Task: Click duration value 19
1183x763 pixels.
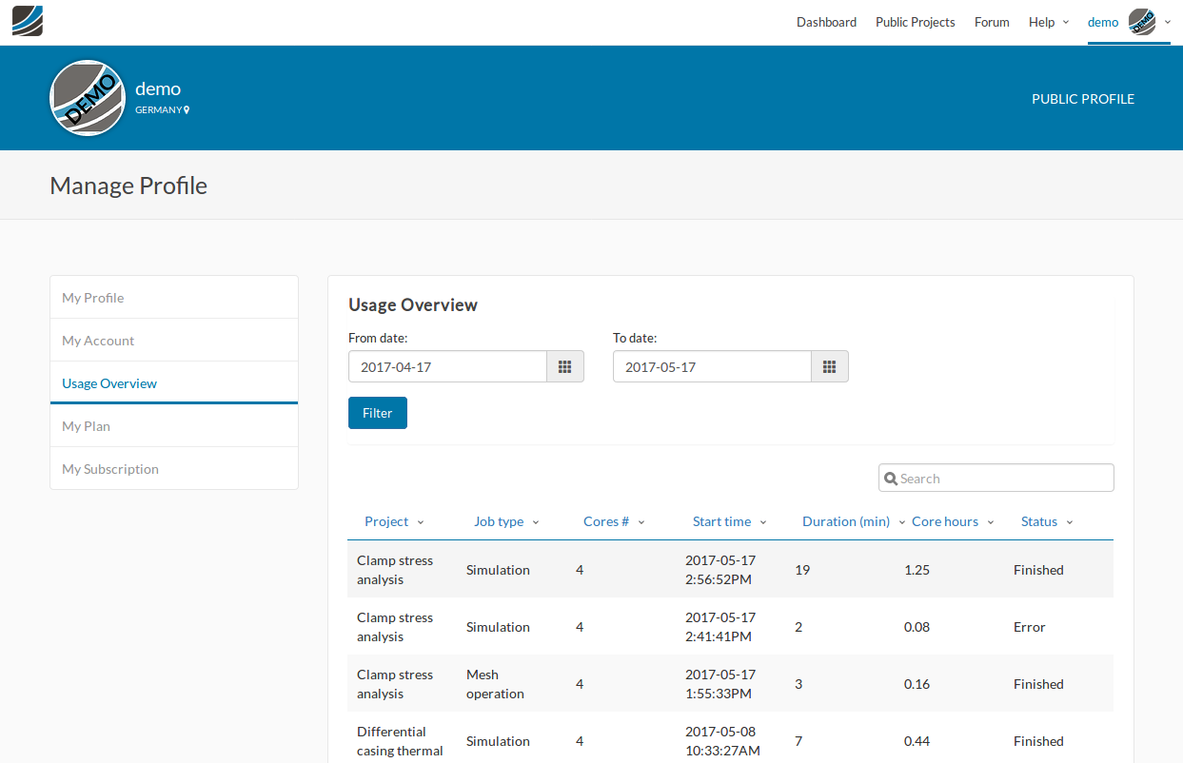Action: point(802,570)
